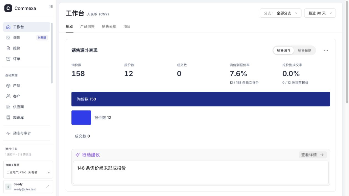The height and width of the screenshot is (196, 349).
Task: Open 订单 in the sidebar
Action: [x=27, y=59]
